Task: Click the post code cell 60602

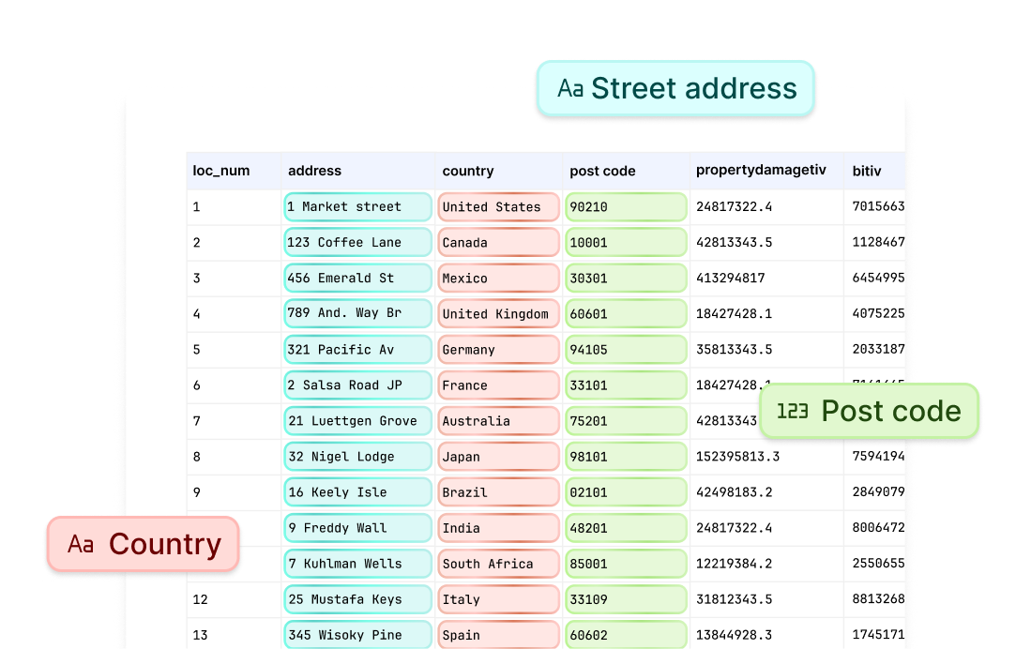Action: [x=626, y=635]
